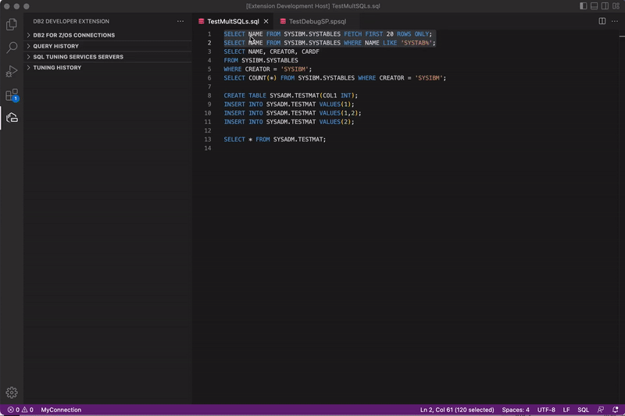
Task: Open the Manage gear menu
Action: [x=12, y=393]
